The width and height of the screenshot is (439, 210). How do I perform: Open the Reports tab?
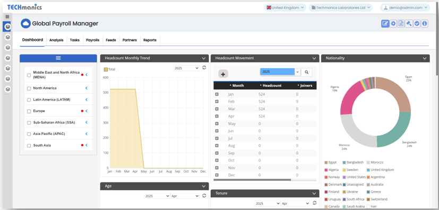click(150, 40)
